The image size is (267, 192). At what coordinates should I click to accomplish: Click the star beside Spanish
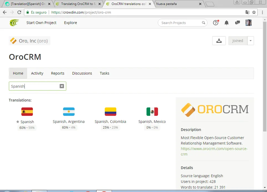[18, 122]
